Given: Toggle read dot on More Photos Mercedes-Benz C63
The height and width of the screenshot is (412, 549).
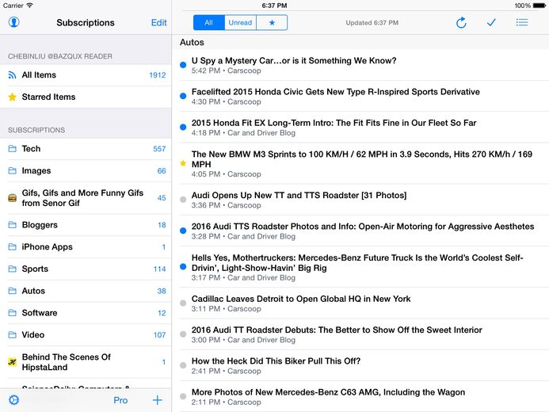Looking at the screenshot, I should [183, 397].
